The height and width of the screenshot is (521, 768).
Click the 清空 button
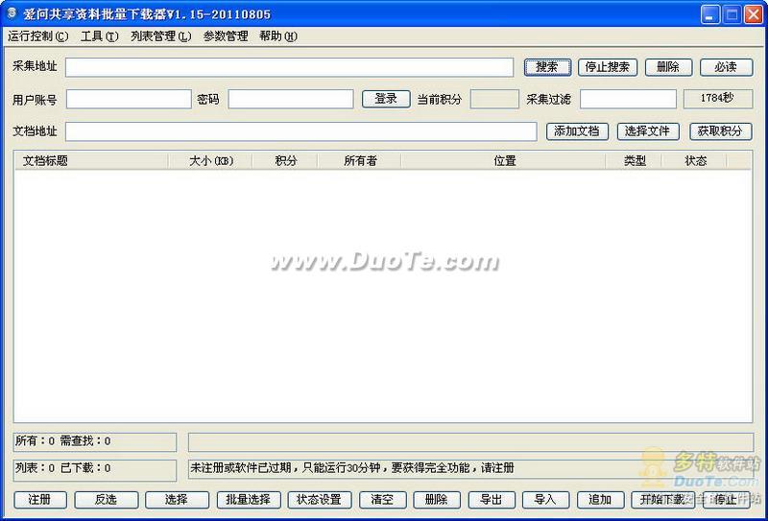(x=382, y=500)
